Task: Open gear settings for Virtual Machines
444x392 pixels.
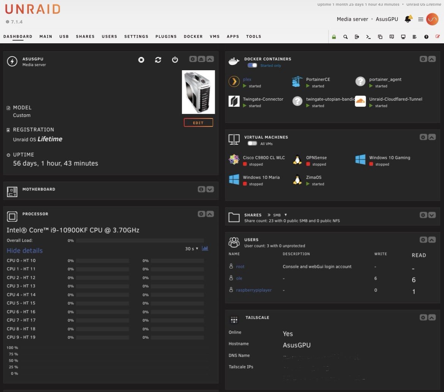Action: point(423,137)
